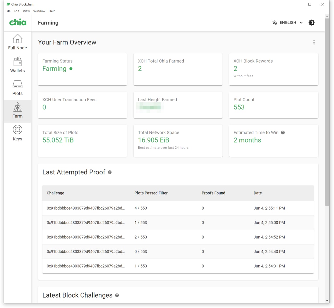The width and height of the screenshot is (334, 308).
Task: Minimize the Chia Blockchain window
Action: coord(297,4)
